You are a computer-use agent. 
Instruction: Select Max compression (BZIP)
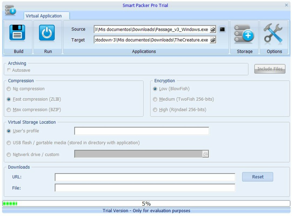pos(9,110)
